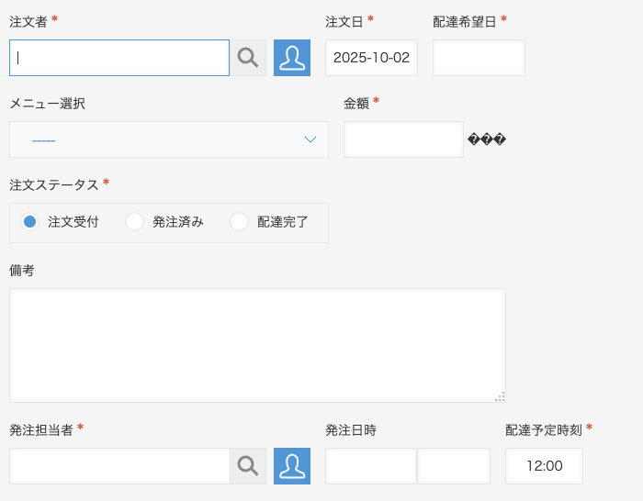
Task: Click the 配達希望日 date field
Action: [479, 58]
